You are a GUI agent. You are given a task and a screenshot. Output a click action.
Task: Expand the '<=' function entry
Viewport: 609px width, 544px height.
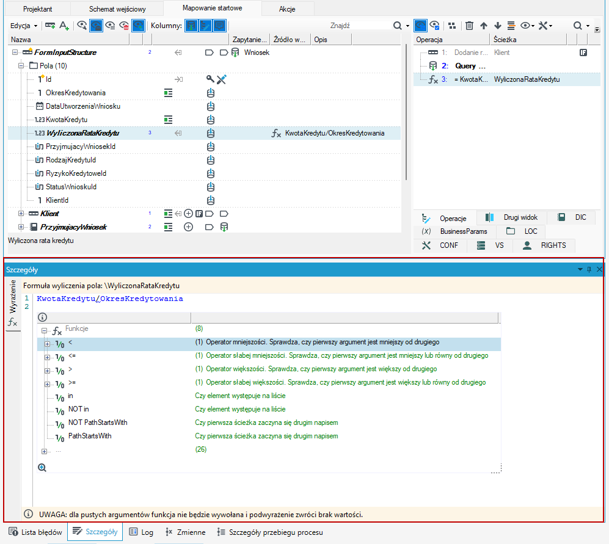point(47,357)
